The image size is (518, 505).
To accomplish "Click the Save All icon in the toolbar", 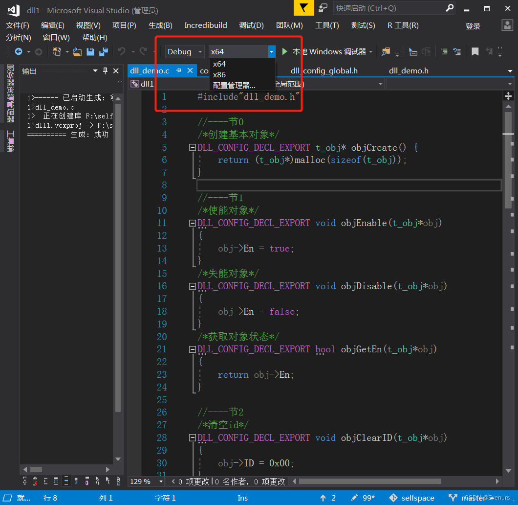I will pos(104,51).
